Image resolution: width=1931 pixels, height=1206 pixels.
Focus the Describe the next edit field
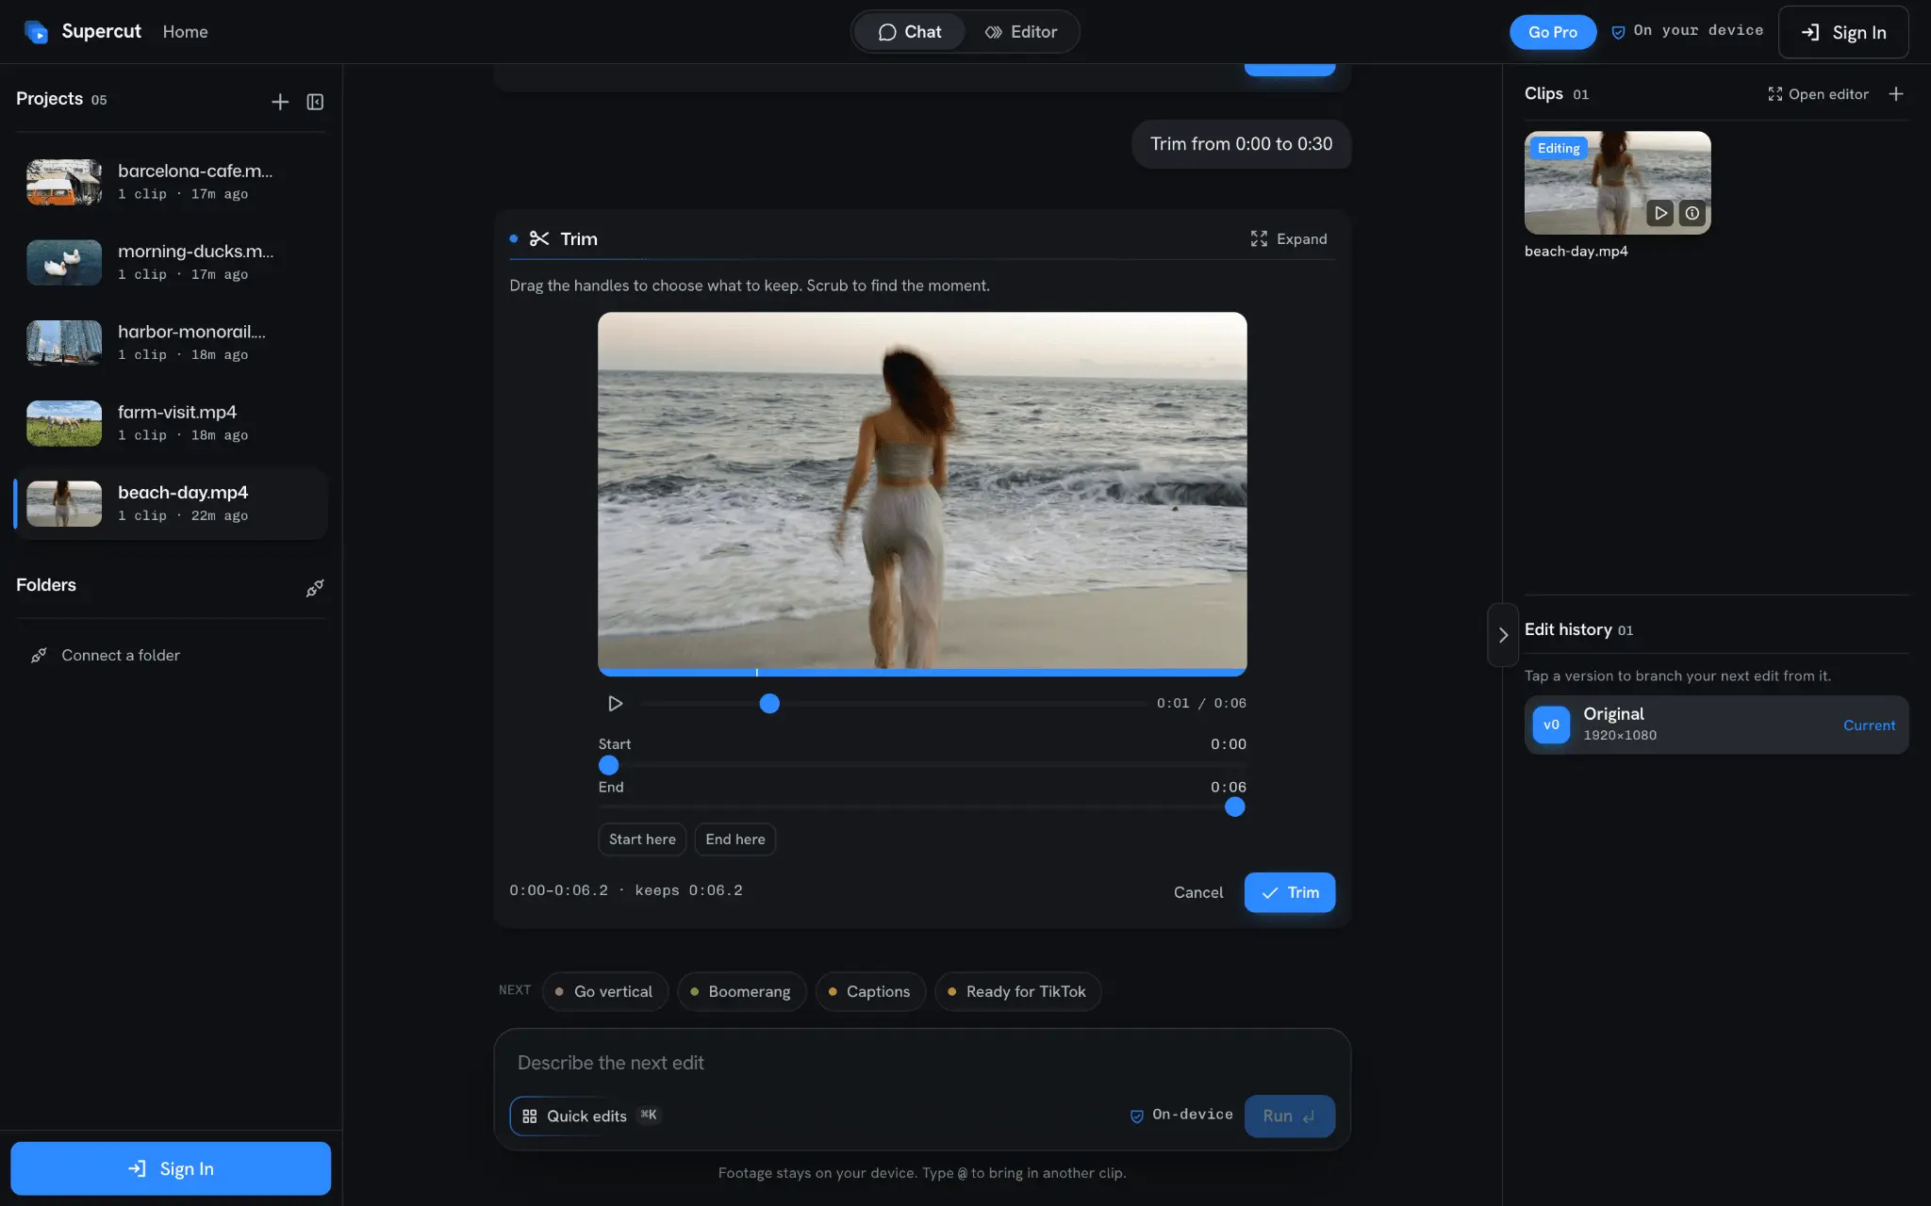tap(922, 1063)
